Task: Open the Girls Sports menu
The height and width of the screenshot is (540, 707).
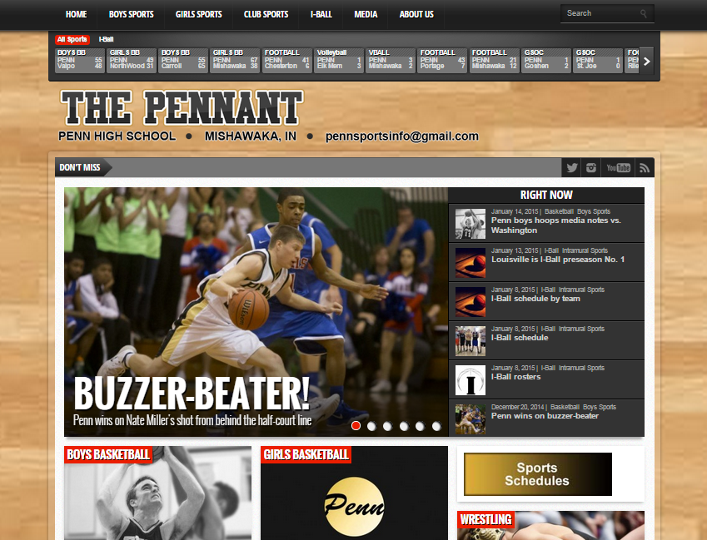Action: click(x=198, y=14)
